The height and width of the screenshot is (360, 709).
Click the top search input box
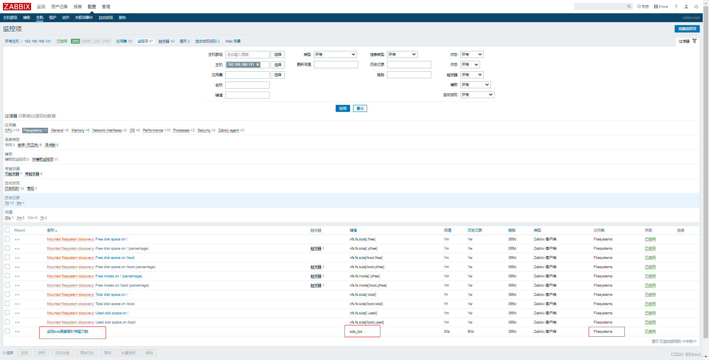pyautogui.click(x=600, y=6)
